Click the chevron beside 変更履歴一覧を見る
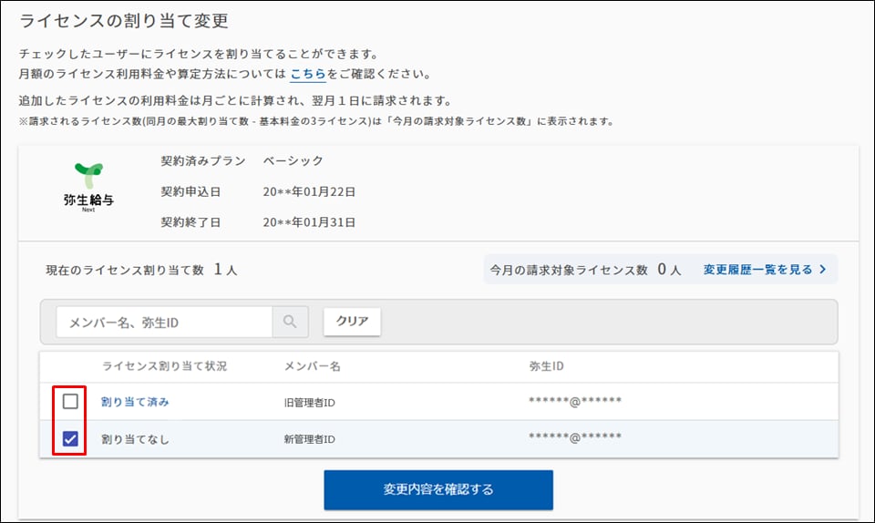Screen dimensions: 875x523 coord(822,270)
